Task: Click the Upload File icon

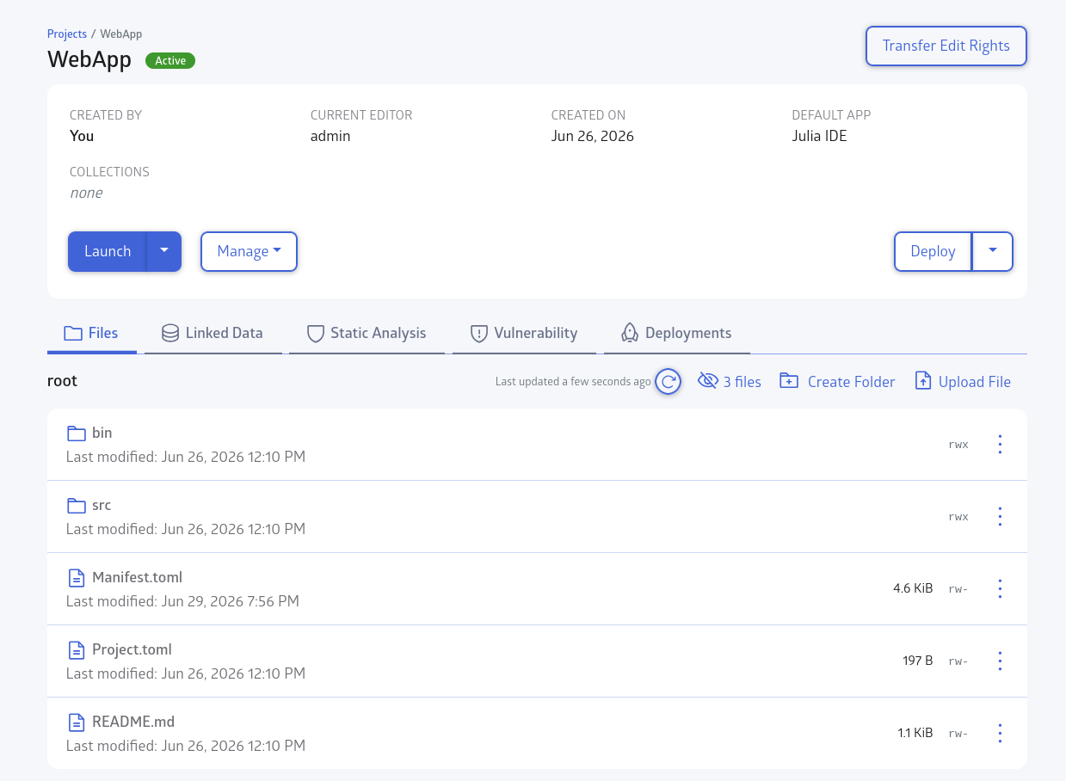Action: point(923,381)
